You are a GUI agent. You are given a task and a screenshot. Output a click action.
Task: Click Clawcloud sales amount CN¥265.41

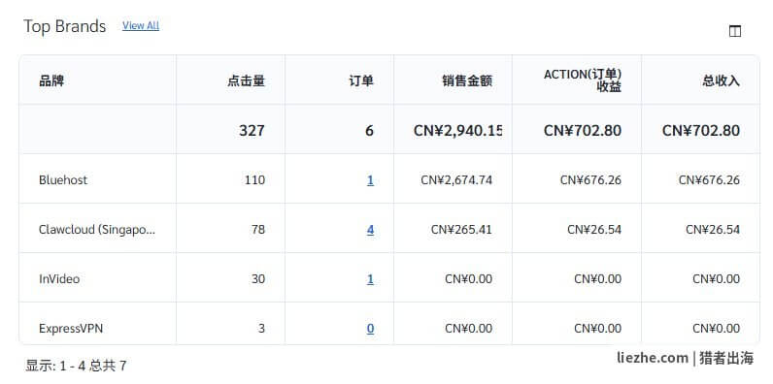pyautogui.click(x=461, y=230)
